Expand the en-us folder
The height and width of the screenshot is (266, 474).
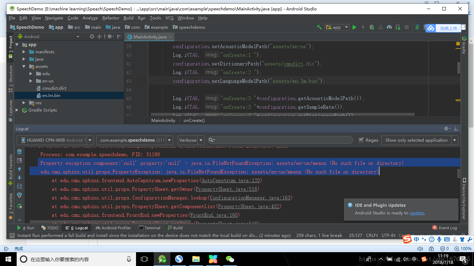pyautogui.click(x=31, y=81)
